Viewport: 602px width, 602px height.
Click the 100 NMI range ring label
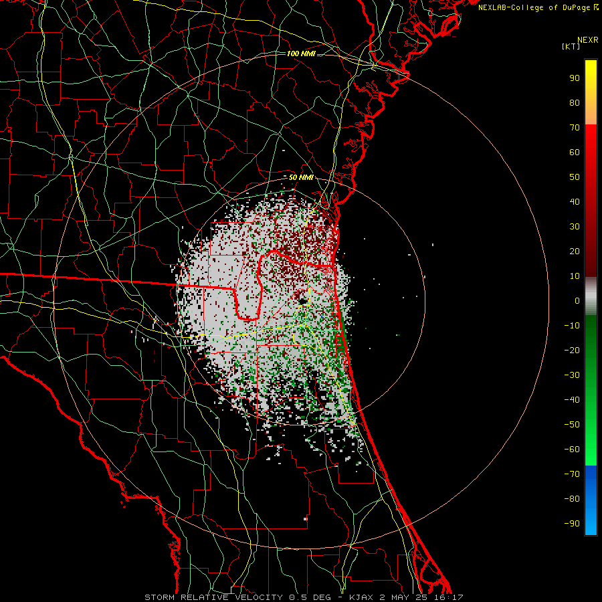point(301,54)
